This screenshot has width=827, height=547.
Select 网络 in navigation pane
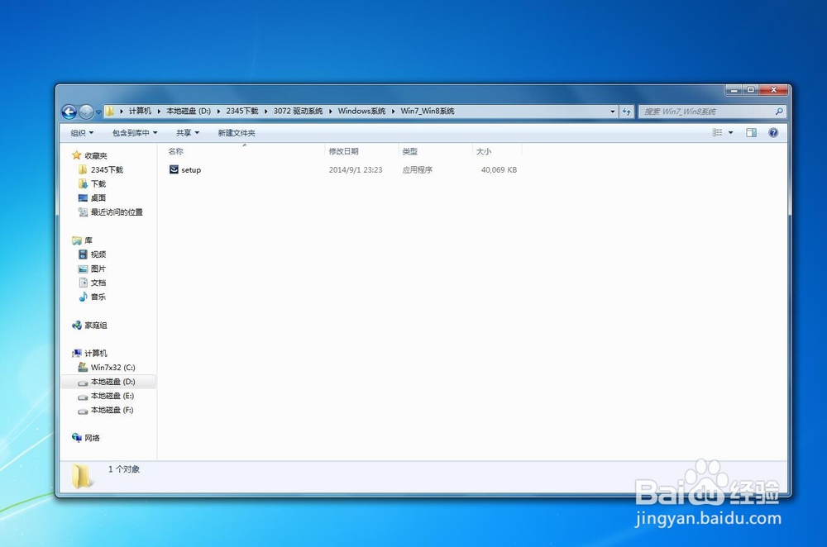point(92,438)
